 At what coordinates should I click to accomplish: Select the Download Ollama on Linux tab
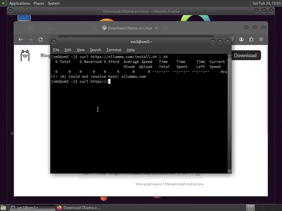pyautogui.click(x=130, y=28)
